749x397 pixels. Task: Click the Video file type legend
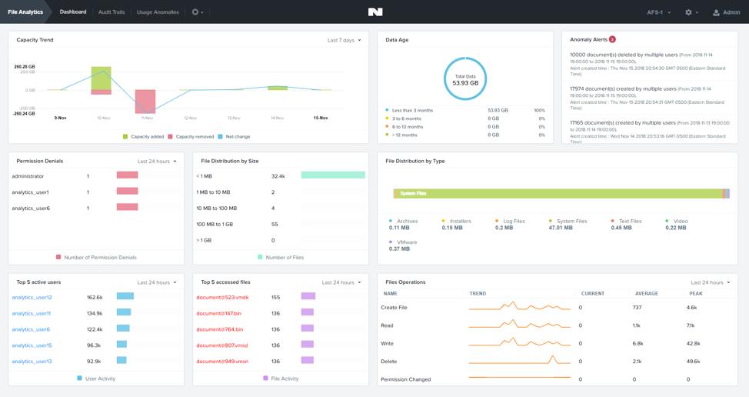point(677,224)
